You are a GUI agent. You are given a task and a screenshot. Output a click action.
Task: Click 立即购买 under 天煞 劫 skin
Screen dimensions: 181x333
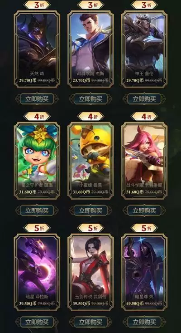pyautogui.click(x=37, y=99)
